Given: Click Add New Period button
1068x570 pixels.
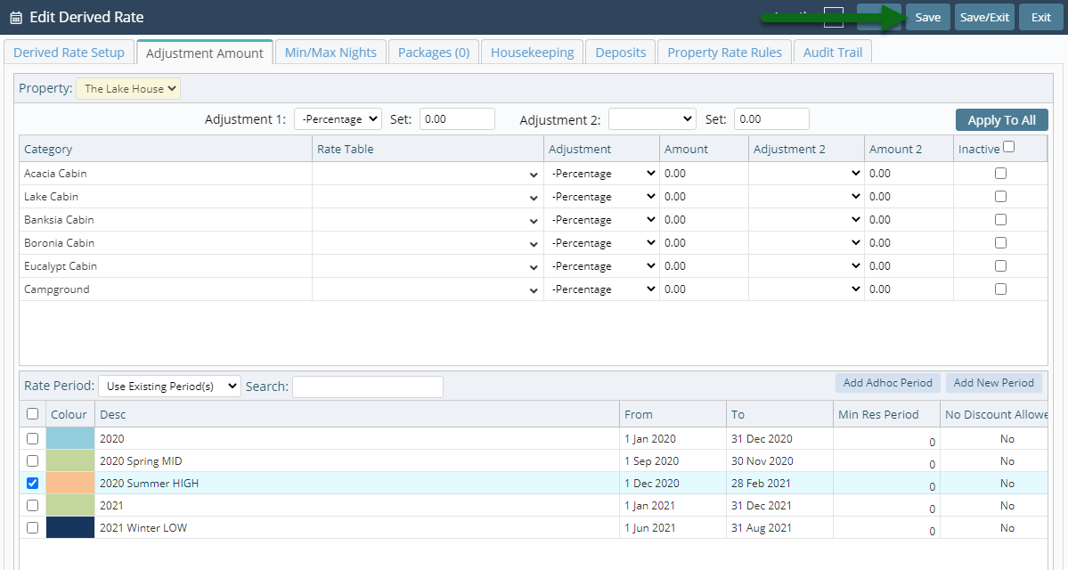Looking at the screenshot, I should [994, 383].
